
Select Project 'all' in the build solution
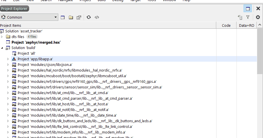coord(26,53)
